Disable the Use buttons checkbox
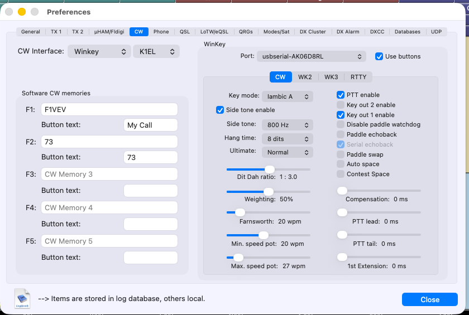The width and height of the screenshot is (469, 315). click(379, 56)
